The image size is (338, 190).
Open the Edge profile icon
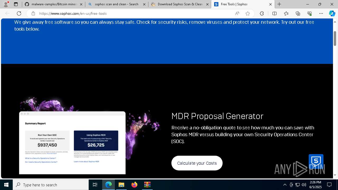coord(6,4)
